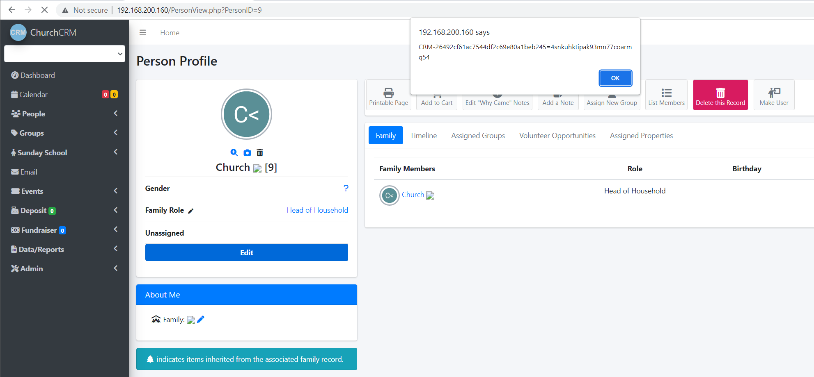The image size is (814, 377).
Task: Click the bell icon in inherited notice
Action: [150, 359]
